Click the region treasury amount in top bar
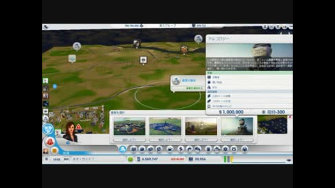The width and height of the screenshot is (335, 188). tap(131, 25)
